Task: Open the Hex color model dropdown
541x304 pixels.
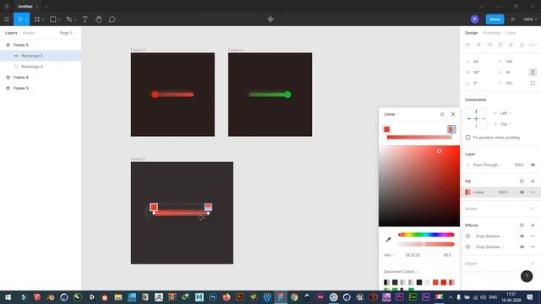Action: [x=389, y=255]
